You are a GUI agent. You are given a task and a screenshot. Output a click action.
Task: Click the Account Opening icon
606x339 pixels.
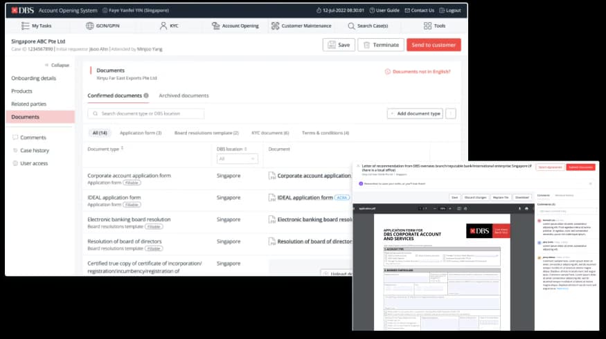click(x=215, y=26)
